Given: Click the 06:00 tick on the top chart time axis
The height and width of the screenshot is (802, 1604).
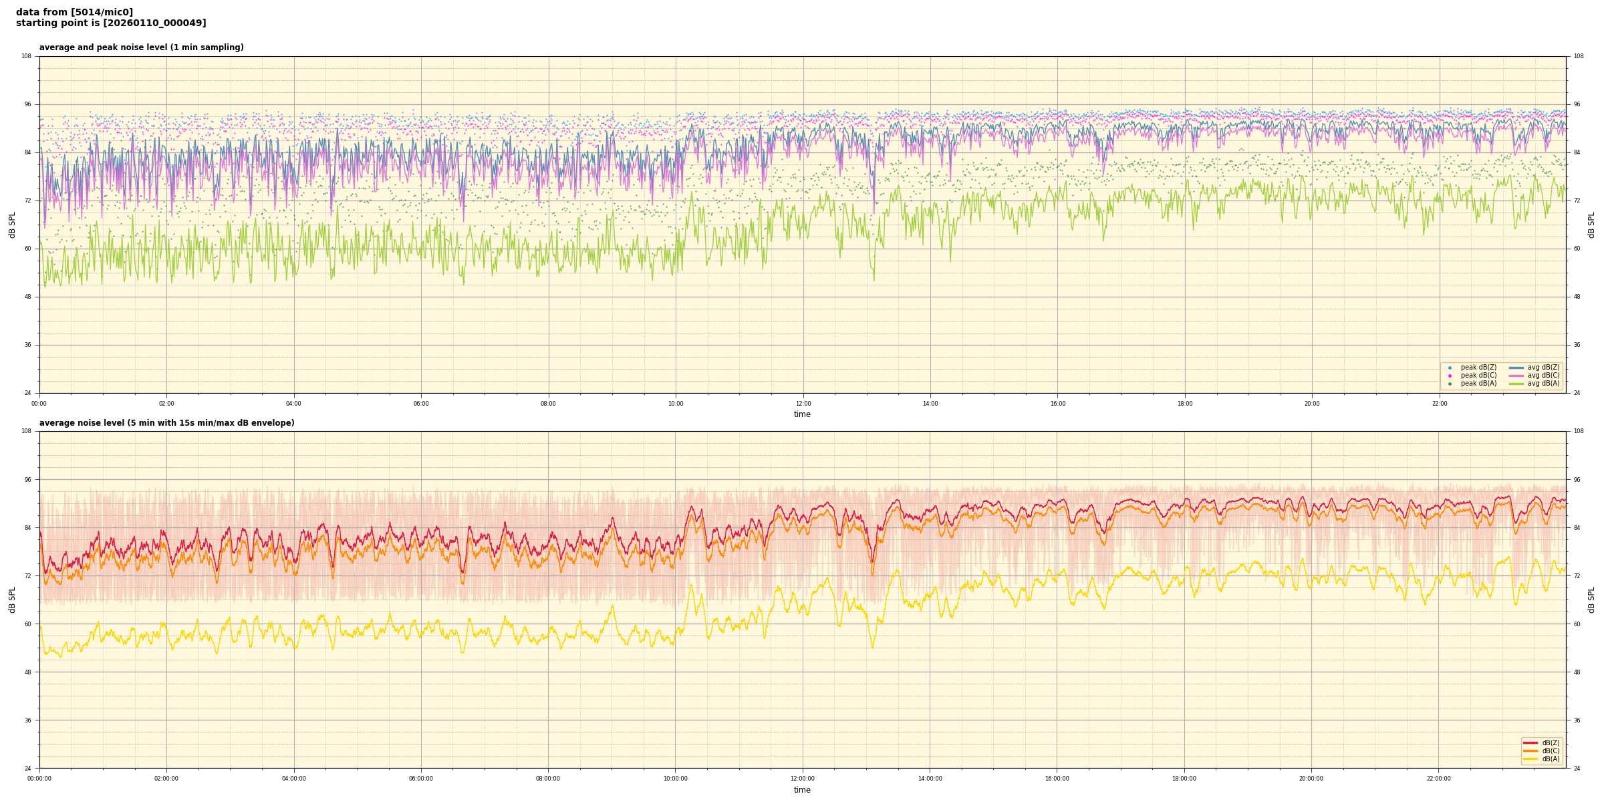Looking at the screenshot, I should pos(421,404).
